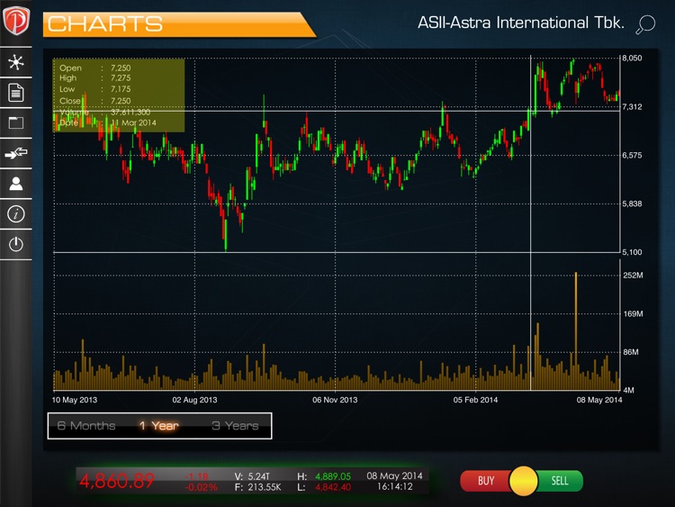Click the 11 Mar 2014 date in tooltip
The image size is (675, 507).
[134, 122]
